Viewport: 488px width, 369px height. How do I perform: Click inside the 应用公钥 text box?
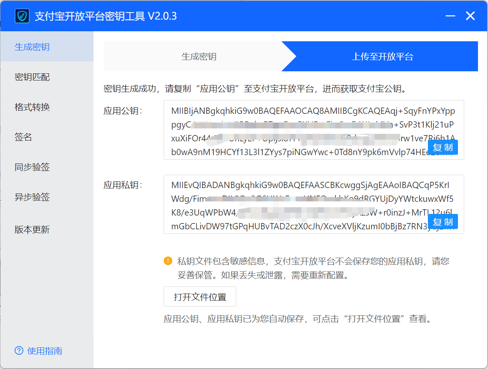point(314,130)
